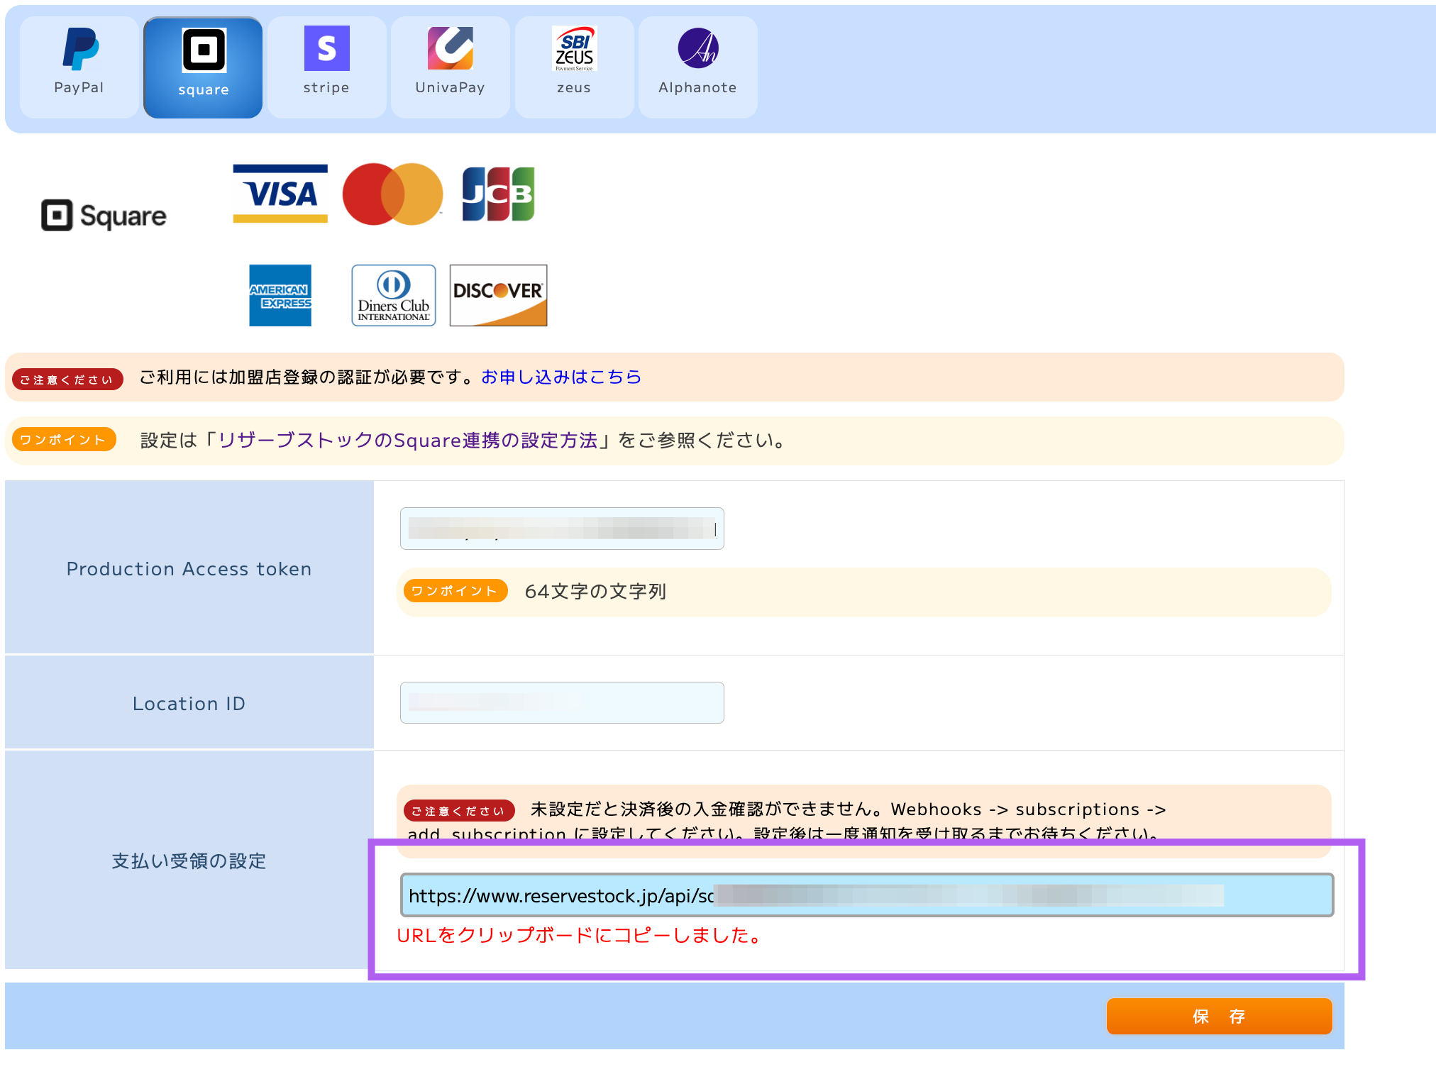
Task: Click the Mastercard logo
Action: point(392,194)
